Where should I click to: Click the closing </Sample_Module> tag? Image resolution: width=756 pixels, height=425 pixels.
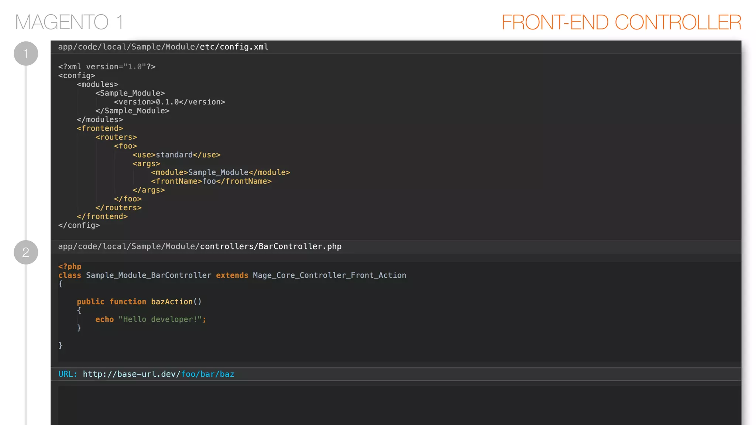(x=132, y=111)
